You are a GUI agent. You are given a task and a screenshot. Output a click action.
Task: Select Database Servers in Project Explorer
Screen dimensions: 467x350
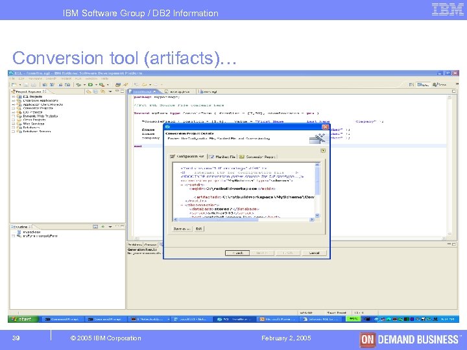click(37, 131)
